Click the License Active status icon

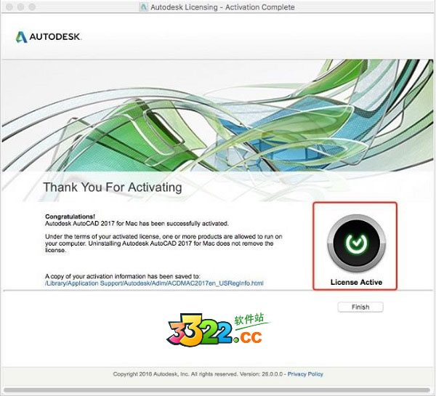point(356,243)
